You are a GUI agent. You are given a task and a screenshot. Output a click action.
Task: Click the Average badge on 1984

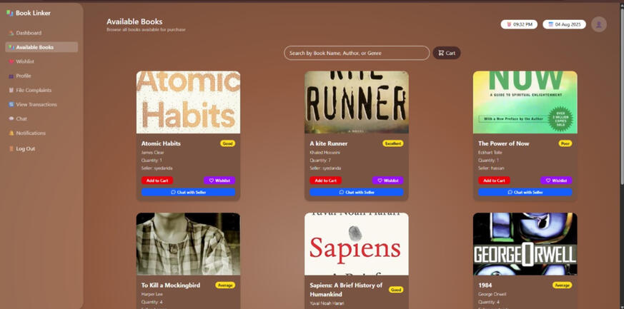pos(562,285)
